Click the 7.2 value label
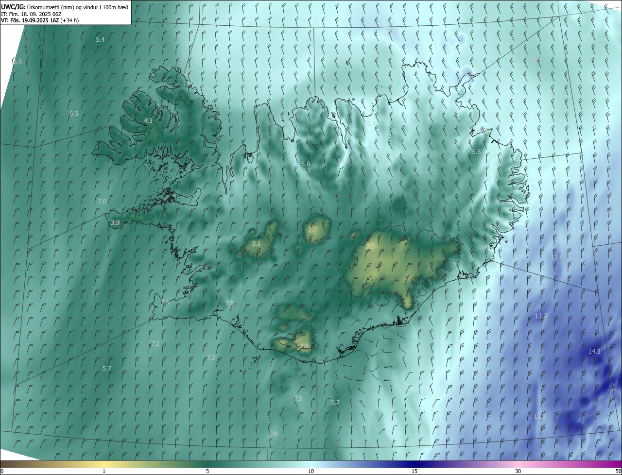 coord(155,344)
